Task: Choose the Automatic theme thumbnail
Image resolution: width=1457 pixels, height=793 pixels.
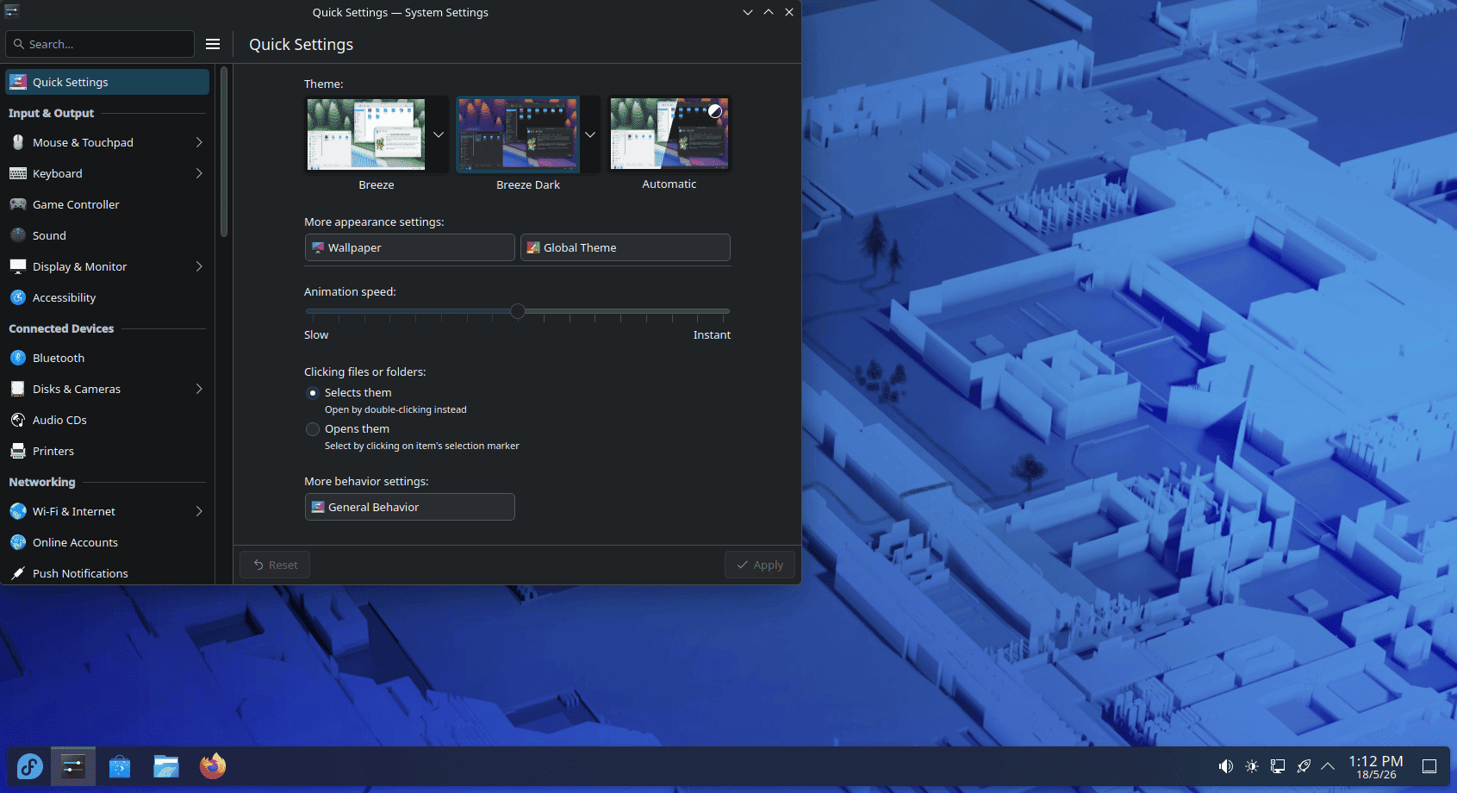Action: pyautogui.click(x=669, y=134)
